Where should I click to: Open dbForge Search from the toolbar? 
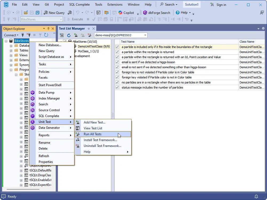(x=157, y=13)
